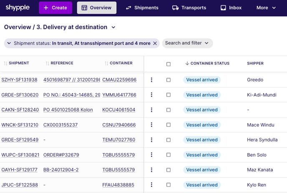Click reference CX0003155237
The height and width of the screenshot is (193, 287).
click(60, 125)
